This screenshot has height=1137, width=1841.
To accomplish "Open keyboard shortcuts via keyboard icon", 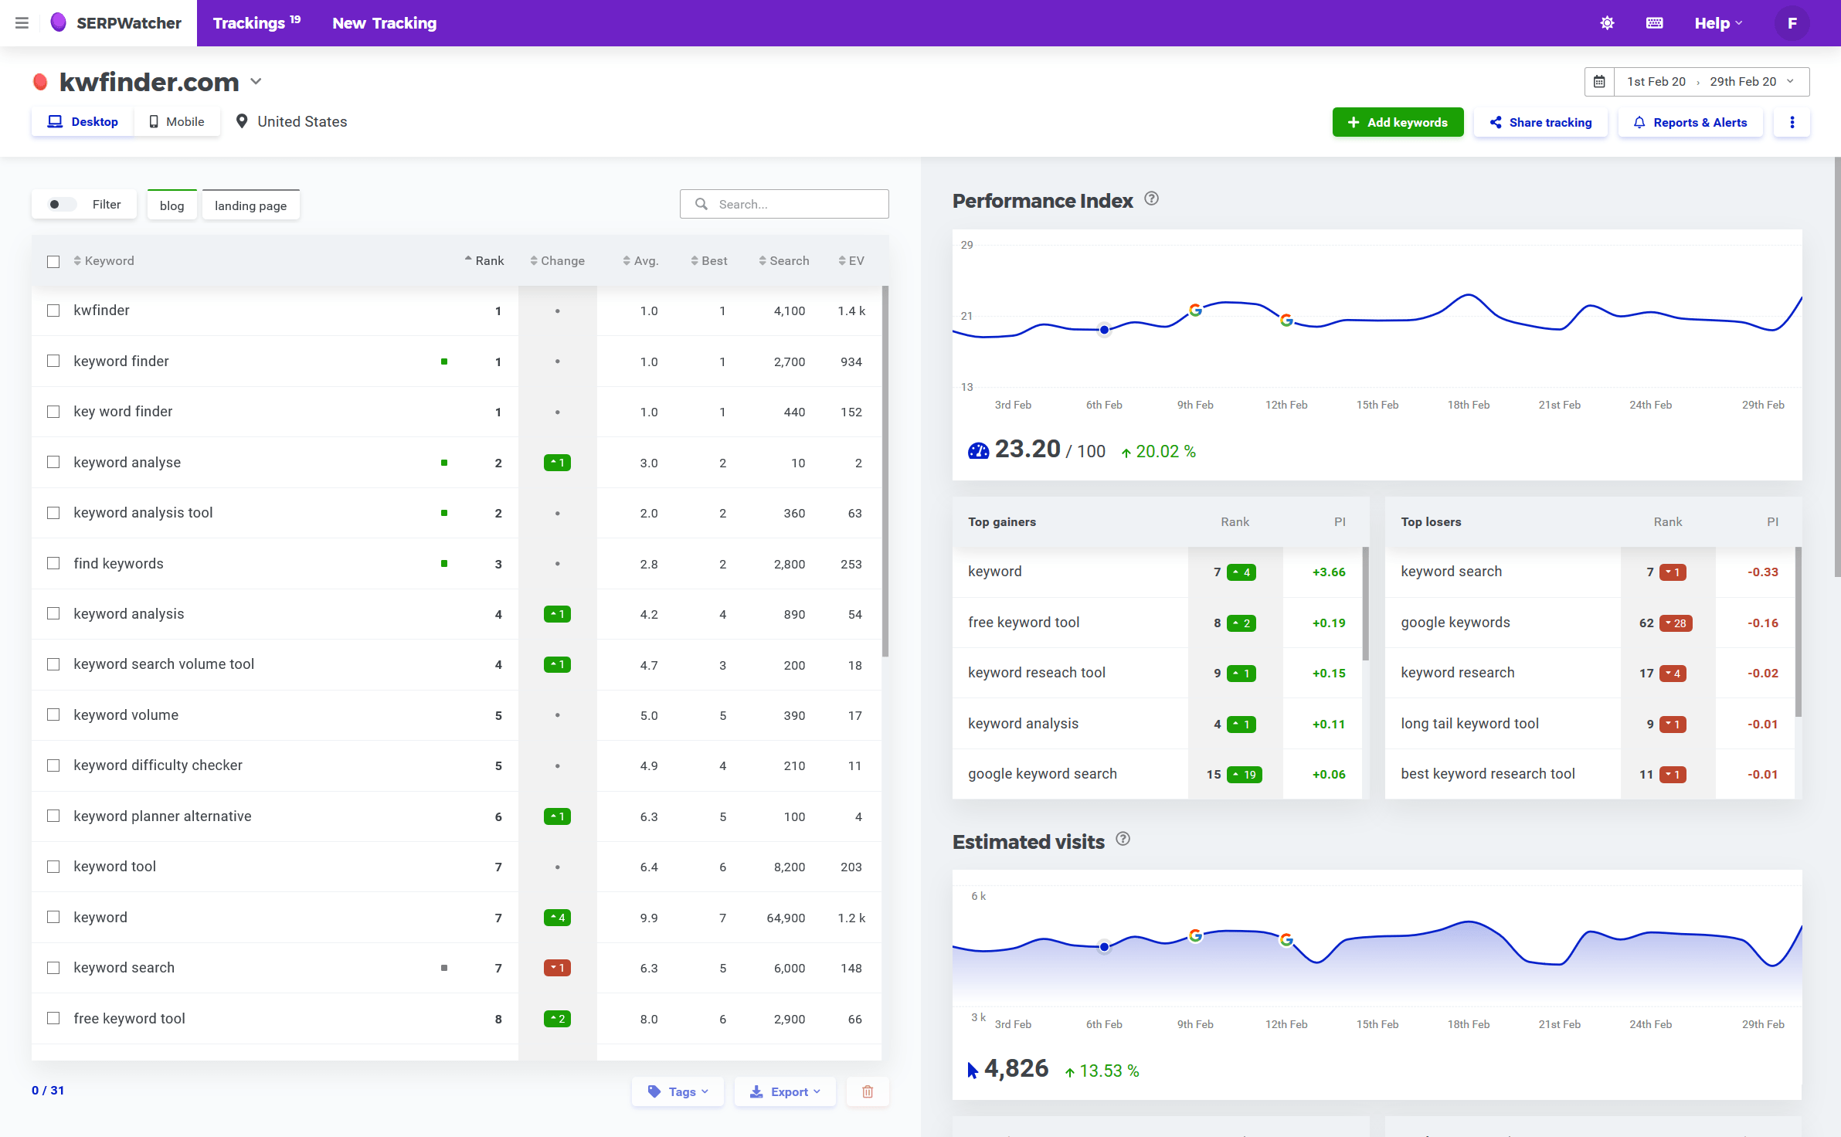I will (x=1653, y=22).
